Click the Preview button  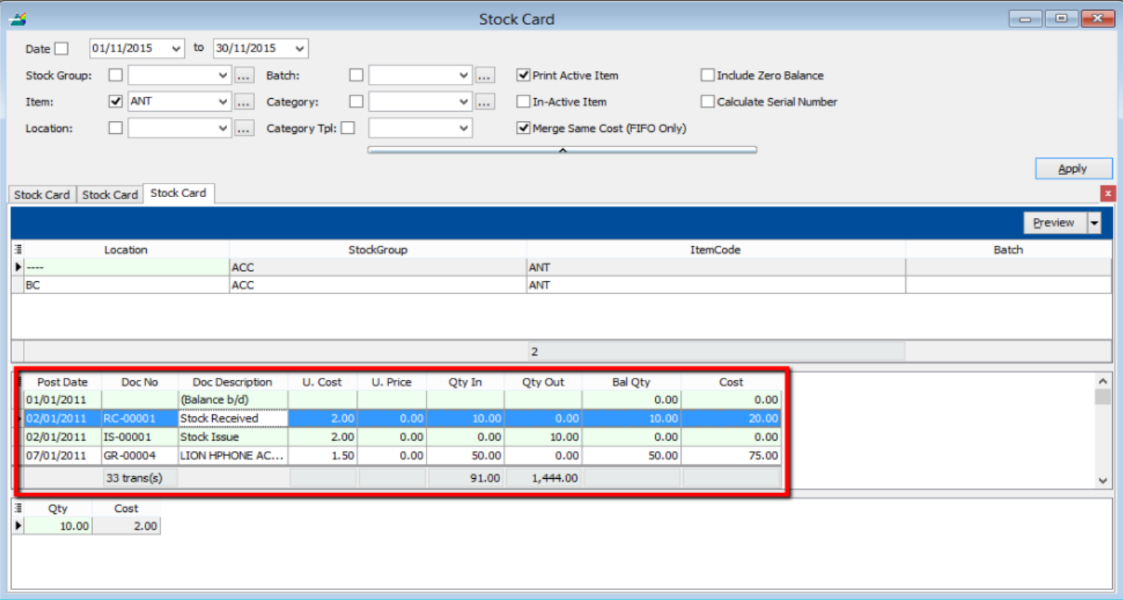(1053, 223)
